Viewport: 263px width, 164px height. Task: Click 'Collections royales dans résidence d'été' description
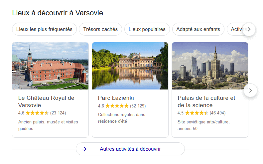(122, 118)
